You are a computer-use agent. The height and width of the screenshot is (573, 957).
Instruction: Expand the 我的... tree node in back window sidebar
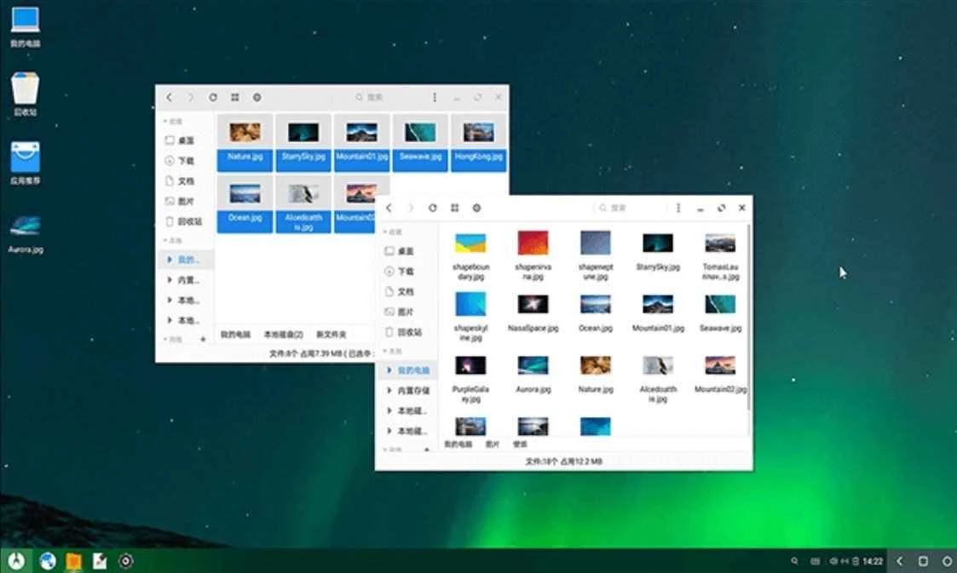pyautogui.click(x=187, y=260)
